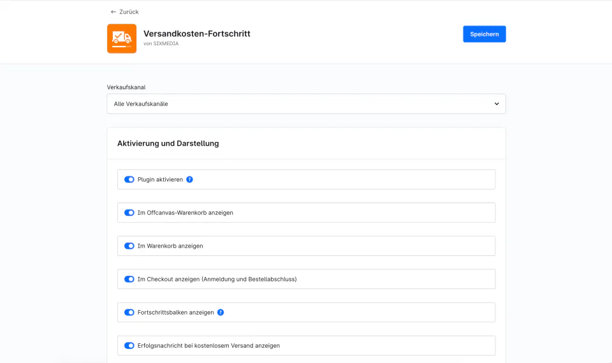Open help tooltip next to Plugin aktivieren
The height and width of the screenshot is (363, 612).
click(189, 180)
